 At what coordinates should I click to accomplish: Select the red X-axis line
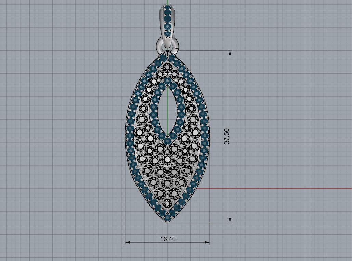click(x=274, y=188)
